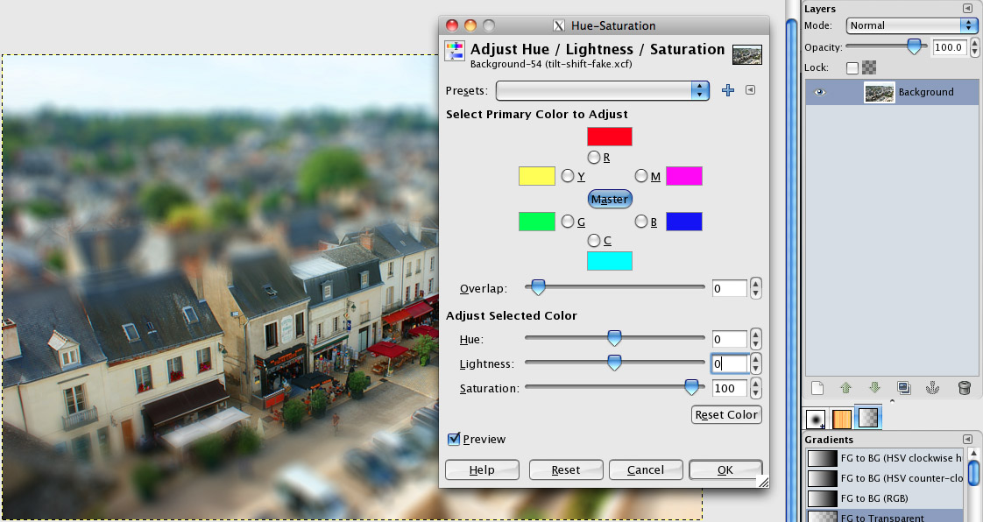The height and width of the screenshot is (522, 983).
Task: Select the R primary color radio
Action: point(594,157)
